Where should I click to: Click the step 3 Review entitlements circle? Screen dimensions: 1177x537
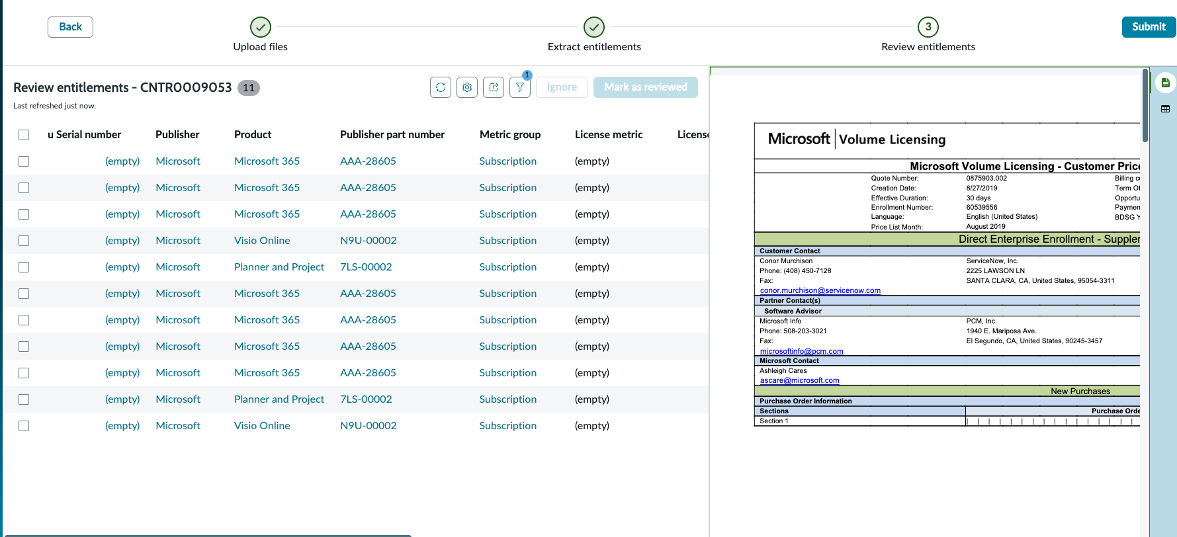(928, 27)
